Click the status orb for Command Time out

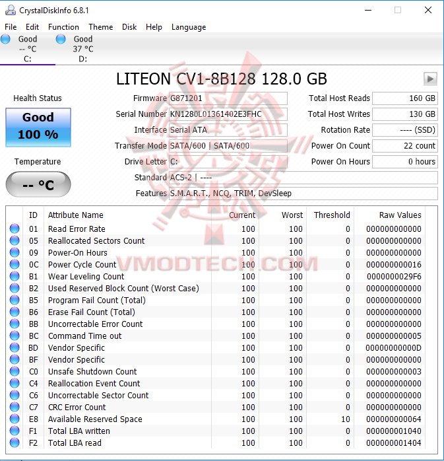click(x=15, y=336)
